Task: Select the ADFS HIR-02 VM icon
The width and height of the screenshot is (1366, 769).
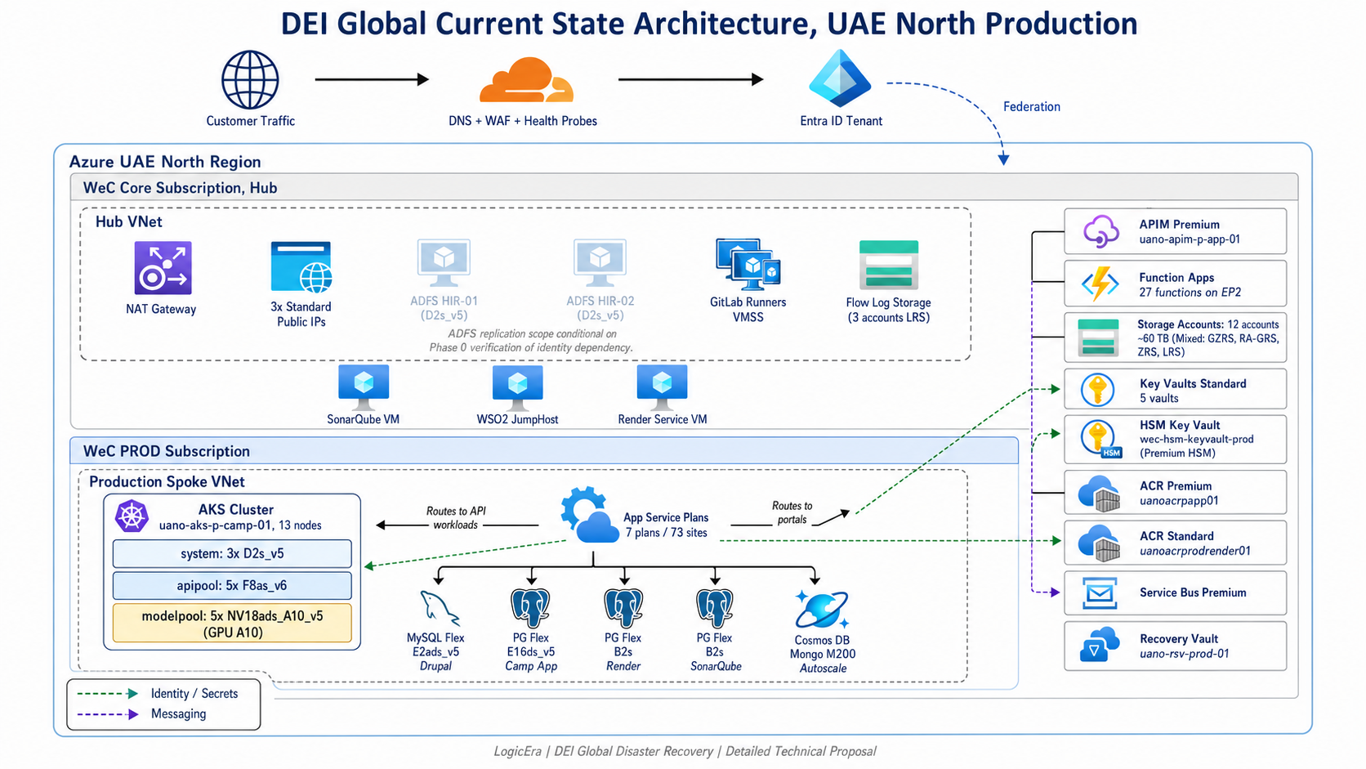Action: point(600,264)
